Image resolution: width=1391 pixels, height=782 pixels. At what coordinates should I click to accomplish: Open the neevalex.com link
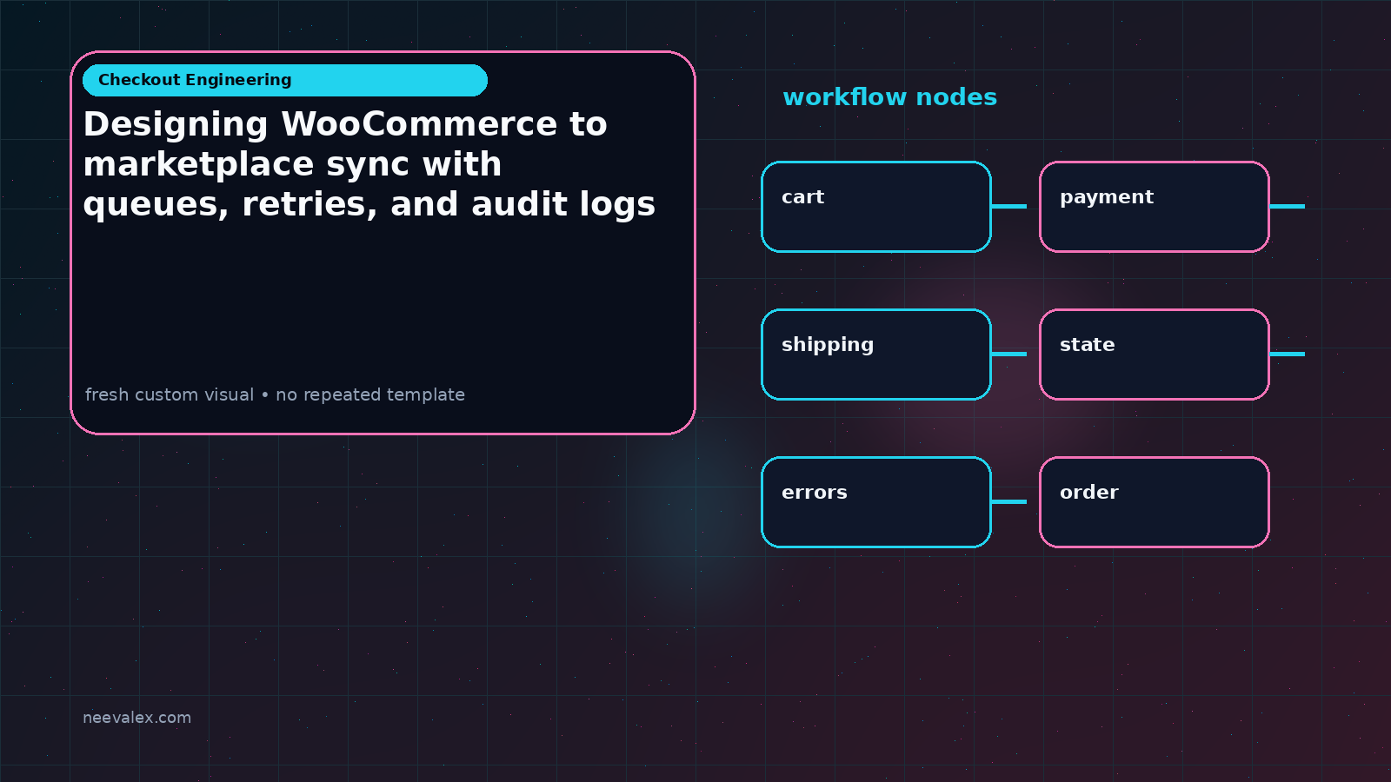pyautogui.click(x=136, y=718)
